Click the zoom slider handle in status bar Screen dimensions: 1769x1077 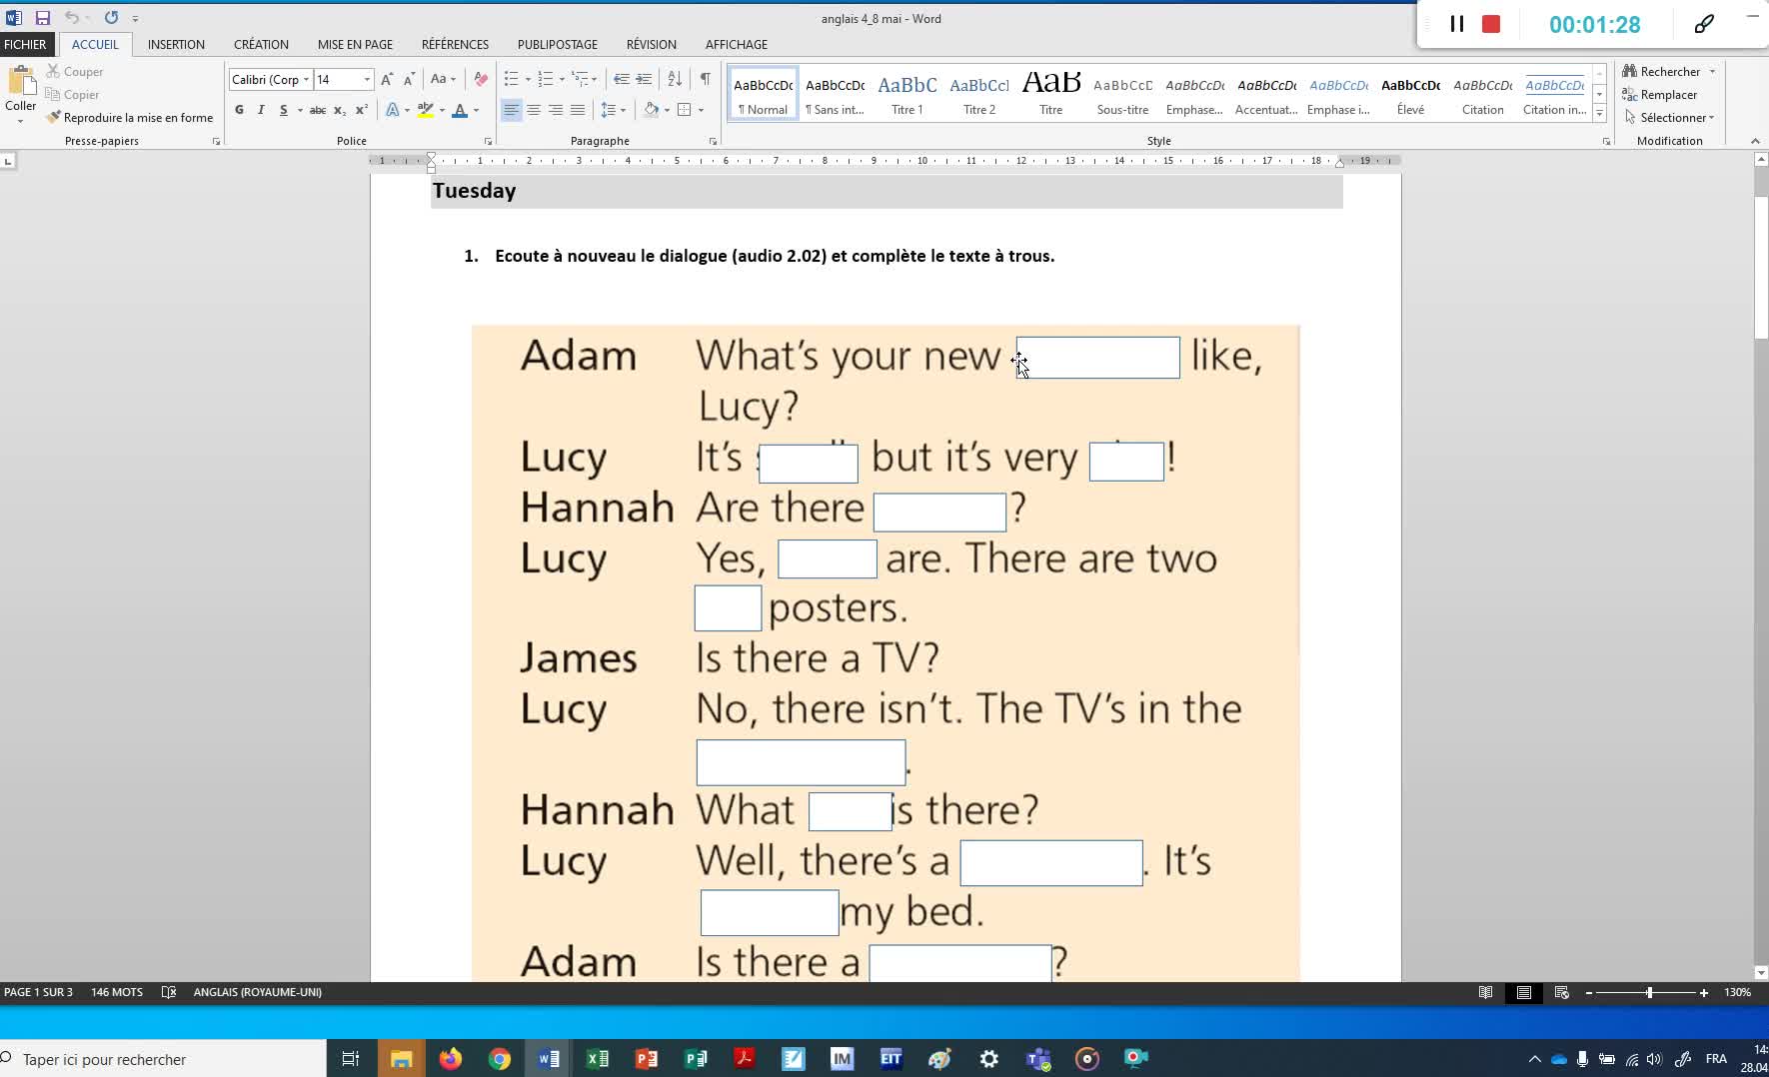1649,992
